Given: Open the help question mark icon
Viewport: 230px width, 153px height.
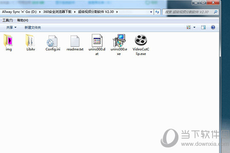Looking at the screenshot, I should pyautogui.click(x=213, y=27).
